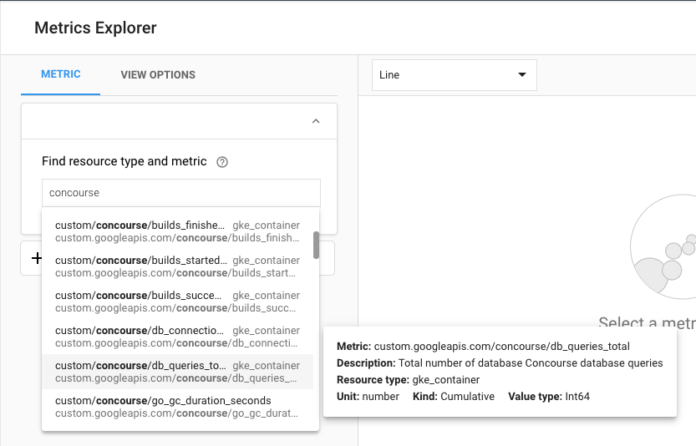Click the concourse search input field

pyautogui.click(x=181, y=193)
